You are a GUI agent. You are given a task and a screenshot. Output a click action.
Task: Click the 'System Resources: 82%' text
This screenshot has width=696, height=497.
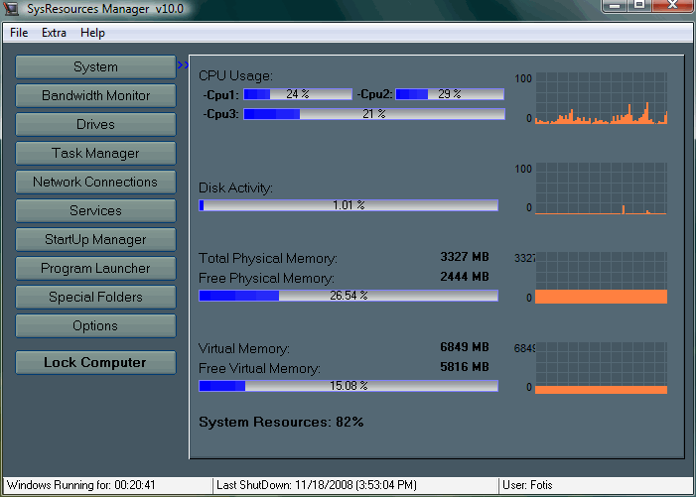tap(281, 422)
